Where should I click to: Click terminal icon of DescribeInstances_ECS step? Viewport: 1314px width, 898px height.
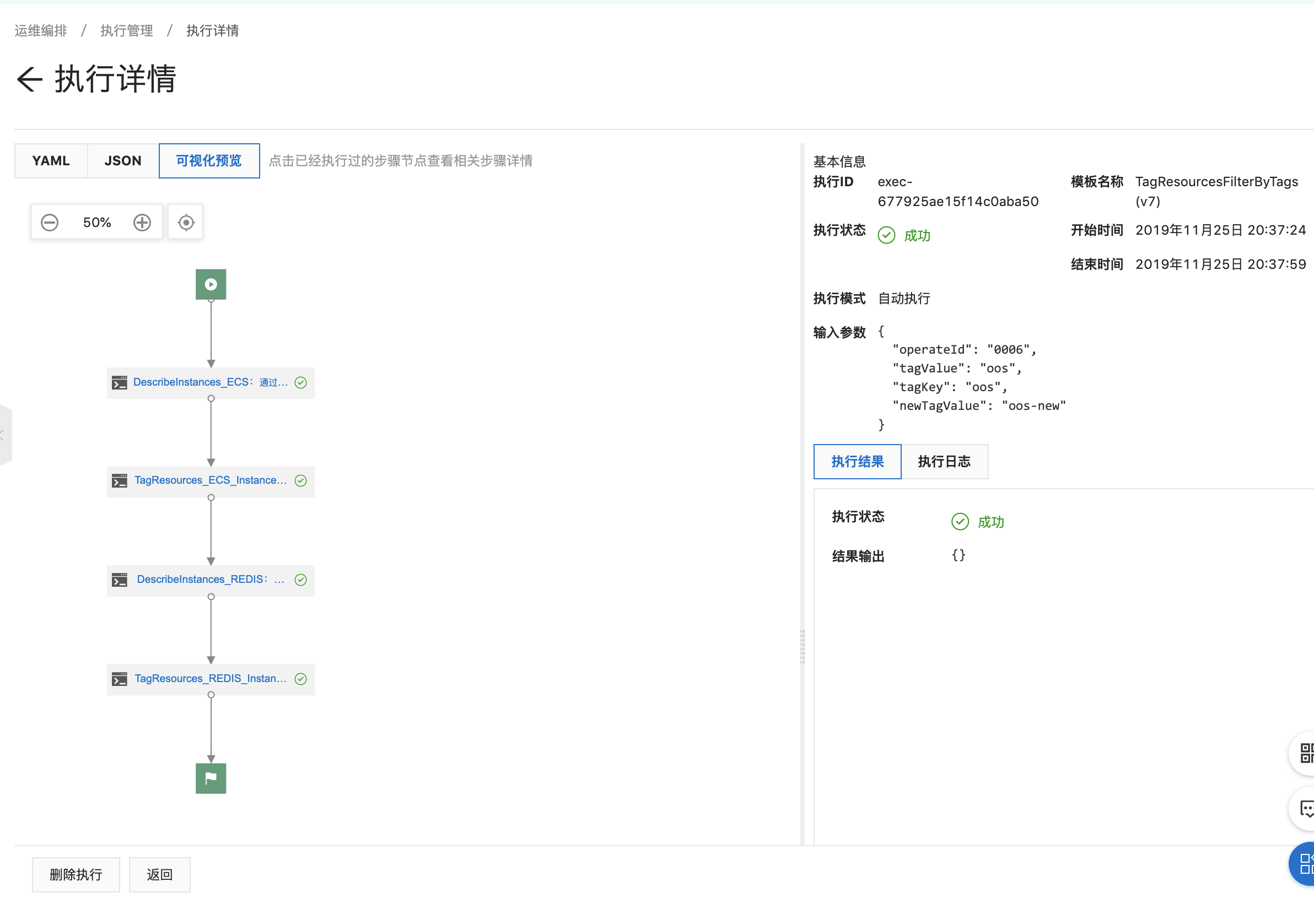pyautogui.click(x=119, y=382)
